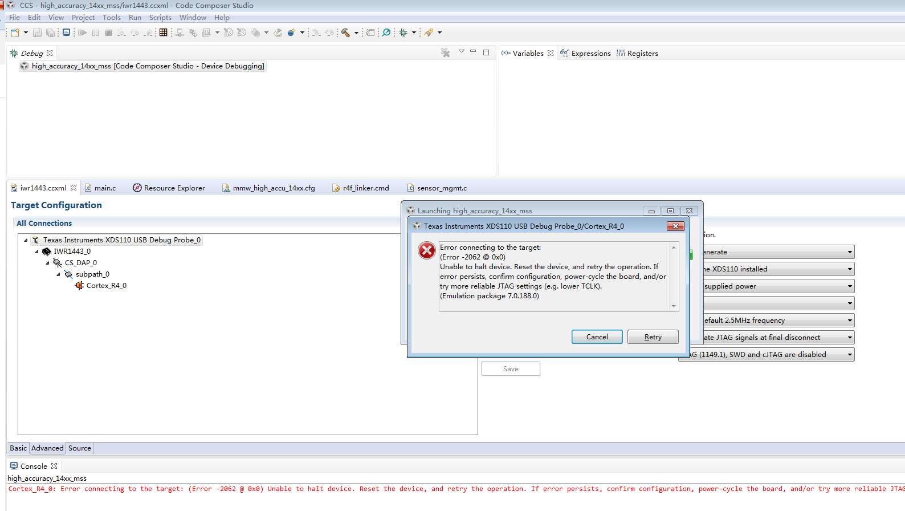Collapse the XDS110 USB Debug Probe_0 node
This screenshot has height=511, width=905.
click(26, 240)
